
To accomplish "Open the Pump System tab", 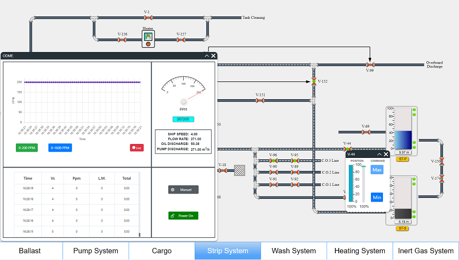I will (x=96, y=251).
